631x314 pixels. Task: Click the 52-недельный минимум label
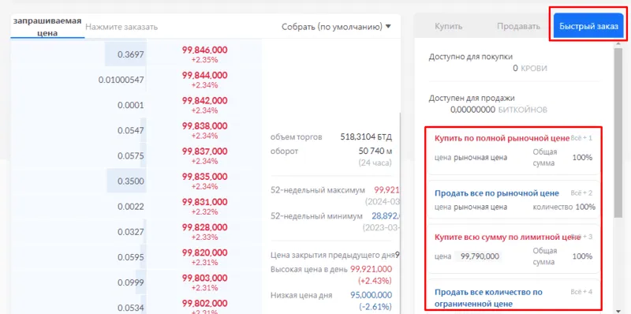point(316,216)
